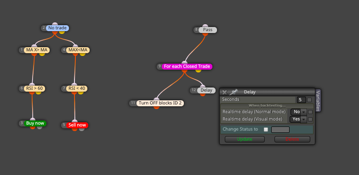This screenshot has height=175, width=359.
Task: Click top input connector of RSI > 60
Action: click(x=32, y=85)
